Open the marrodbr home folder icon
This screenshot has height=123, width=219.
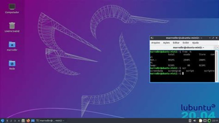[12, 46]
